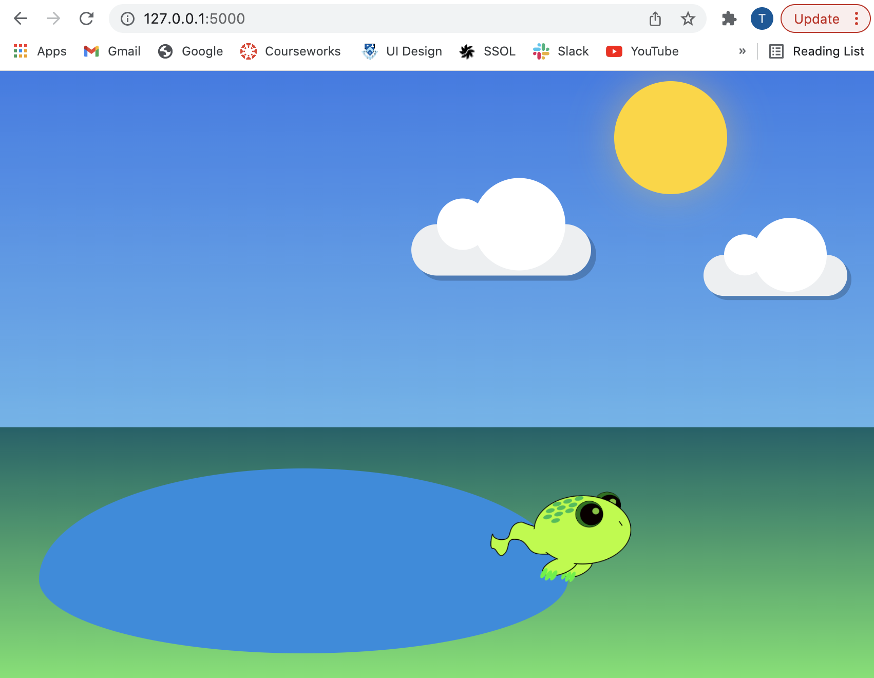The width and height of the screenshot is (874, 678).
Task: Bookmark this page with the star icon
Action: [x=688, y=19]
